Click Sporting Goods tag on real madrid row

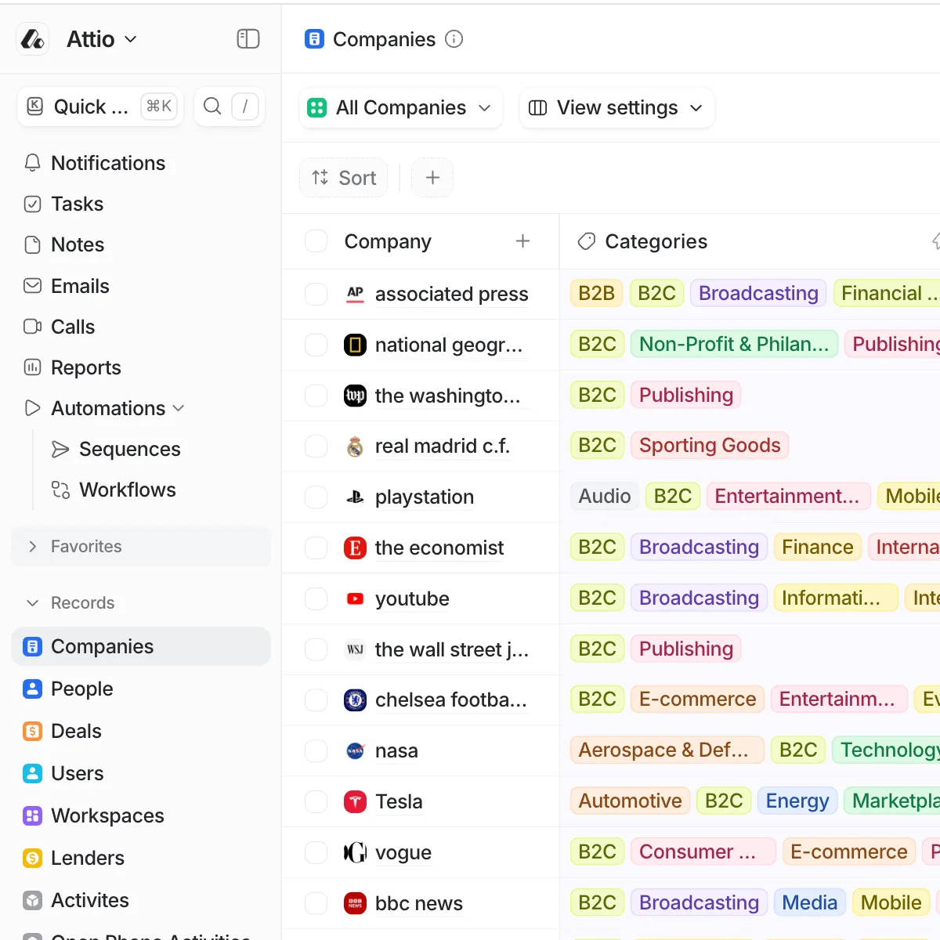(x=710, y=445)
